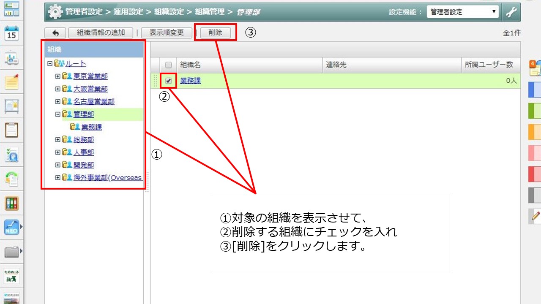
Task: Select 総務部 in the tree
Action: coord(84,139)
